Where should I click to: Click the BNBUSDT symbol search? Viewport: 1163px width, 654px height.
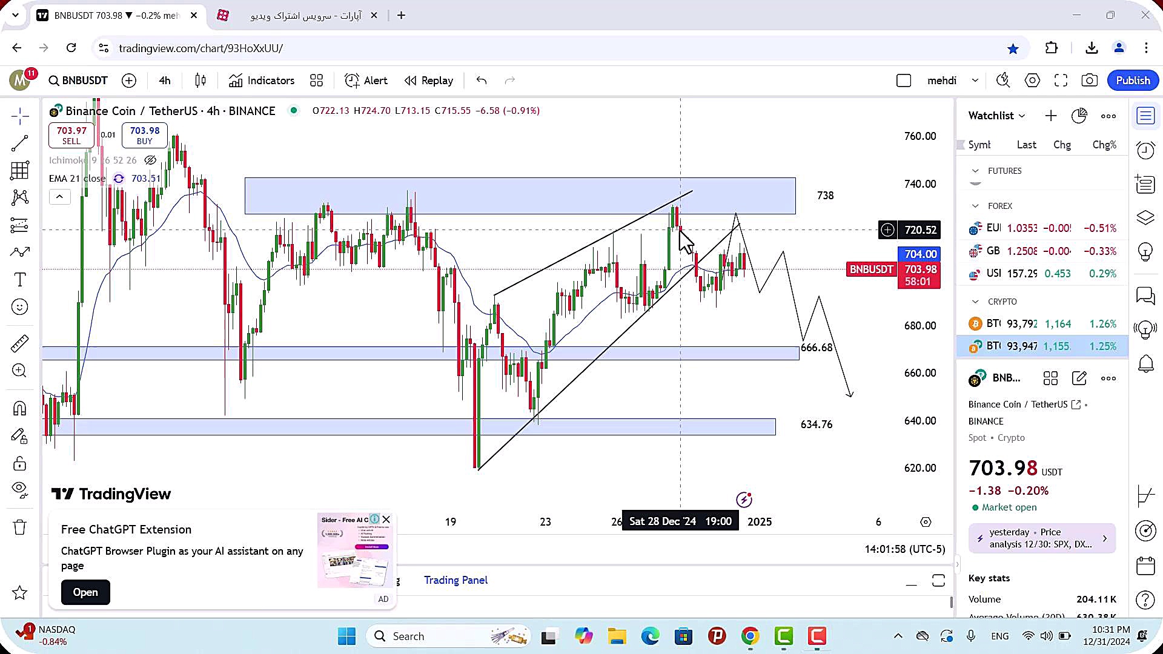tap(78, 81)
